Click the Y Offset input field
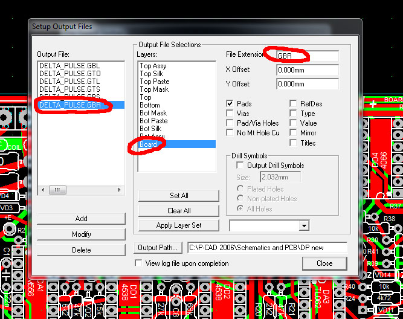The width and height of the screenshot is (403, 319). tap(308, 84)
